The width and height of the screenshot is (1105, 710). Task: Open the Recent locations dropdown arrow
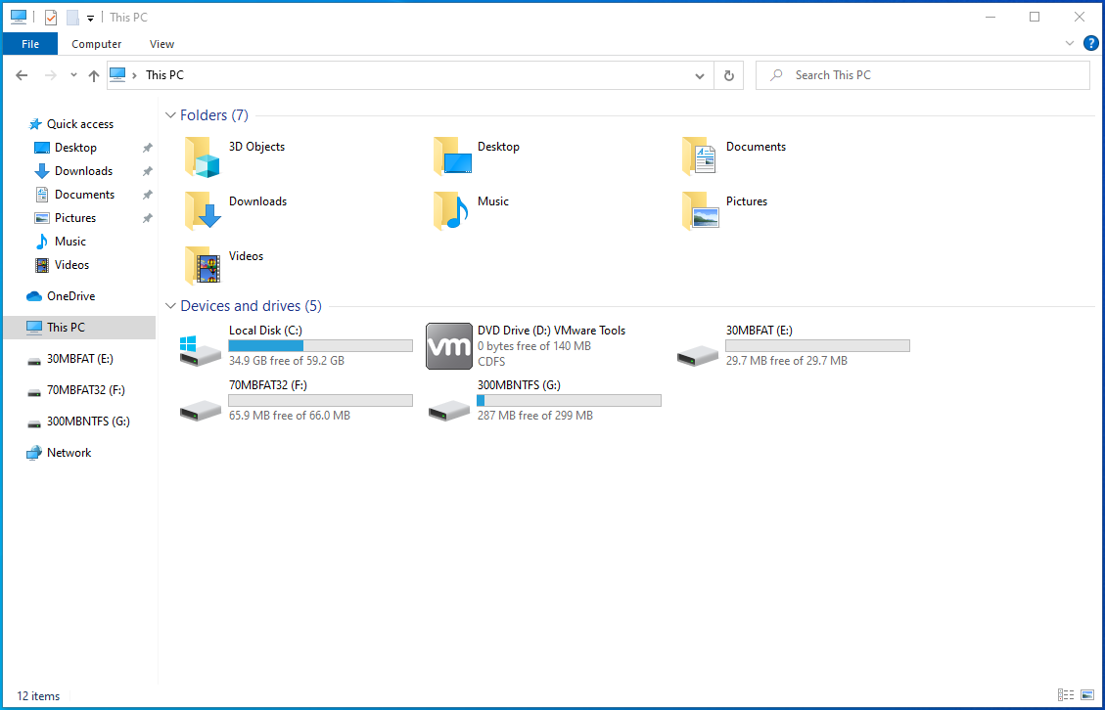73,74
